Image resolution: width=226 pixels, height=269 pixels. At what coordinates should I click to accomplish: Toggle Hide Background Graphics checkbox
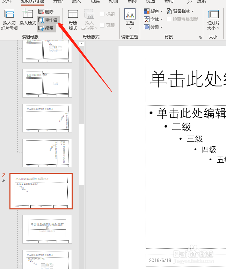point(169,19)
